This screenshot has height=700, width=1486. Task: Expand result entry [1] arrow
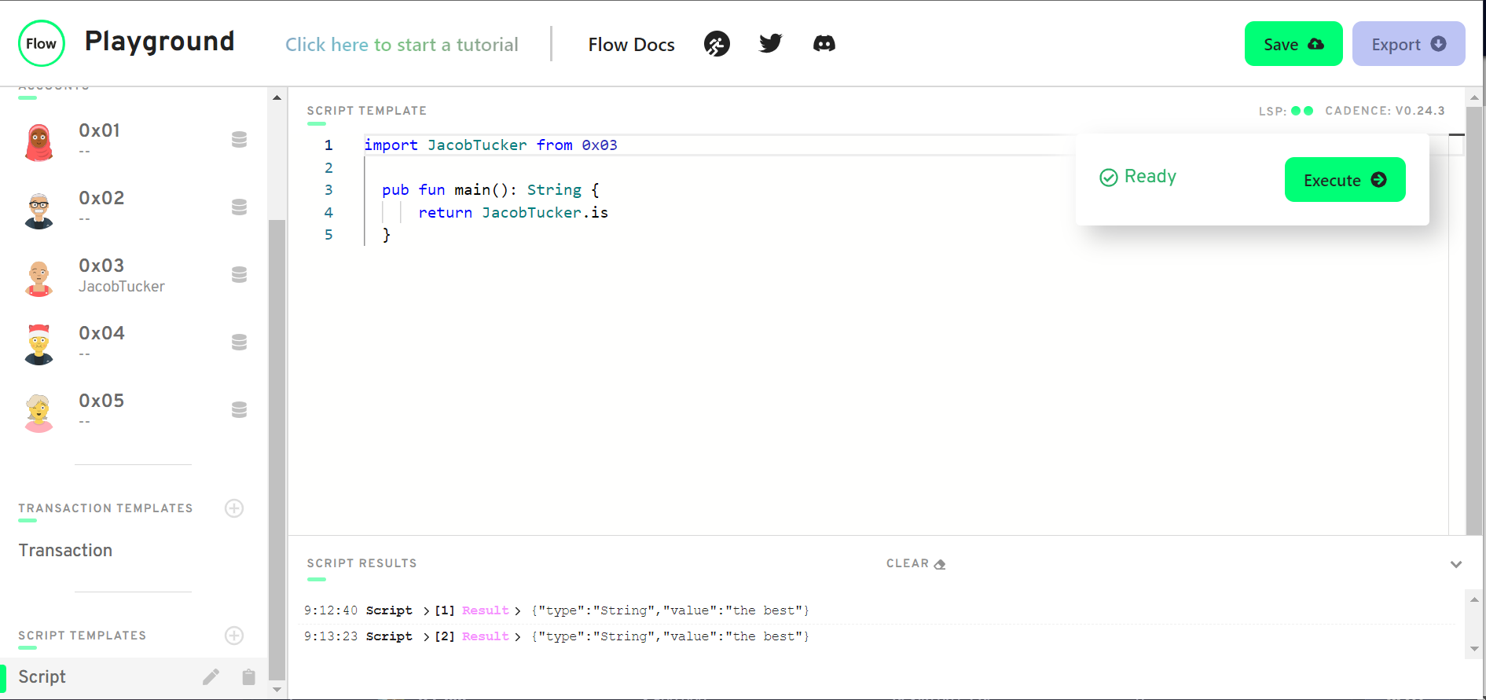tap(427, 610)
